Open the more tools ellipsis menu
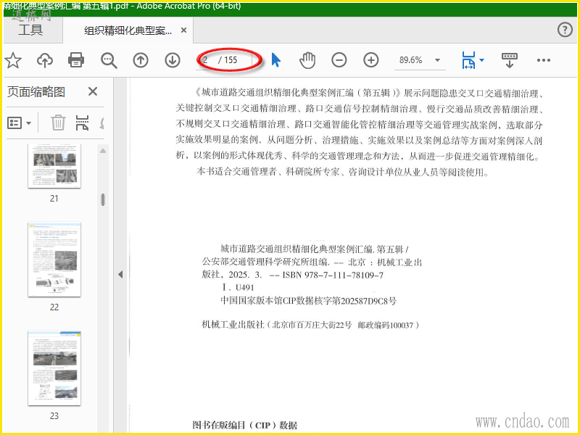The image size is (580, 435). click(x=543, y=60)
